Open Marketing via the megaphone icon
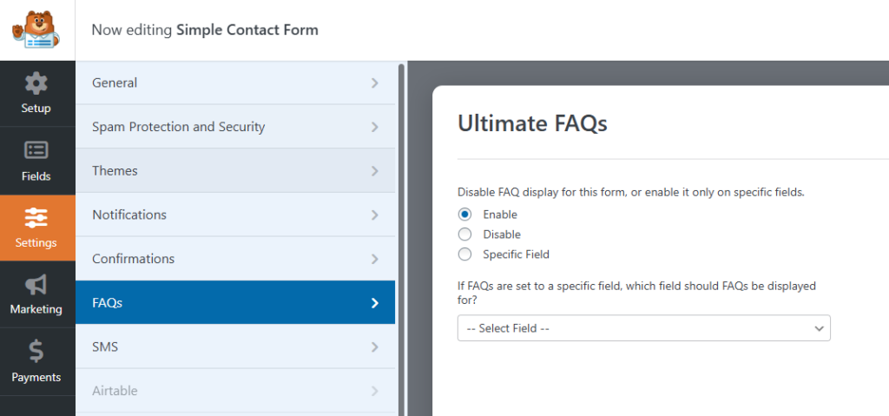 point(36,285)
